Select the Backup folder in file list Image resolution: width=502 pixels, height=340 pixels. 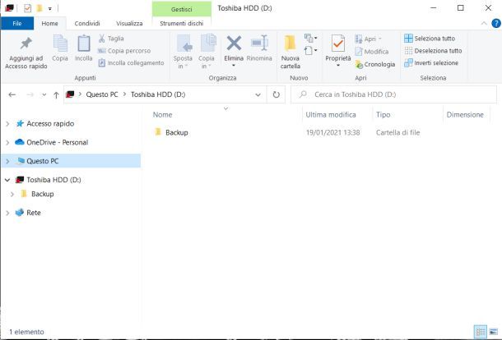pyautogui.click(x=172, y=132)
